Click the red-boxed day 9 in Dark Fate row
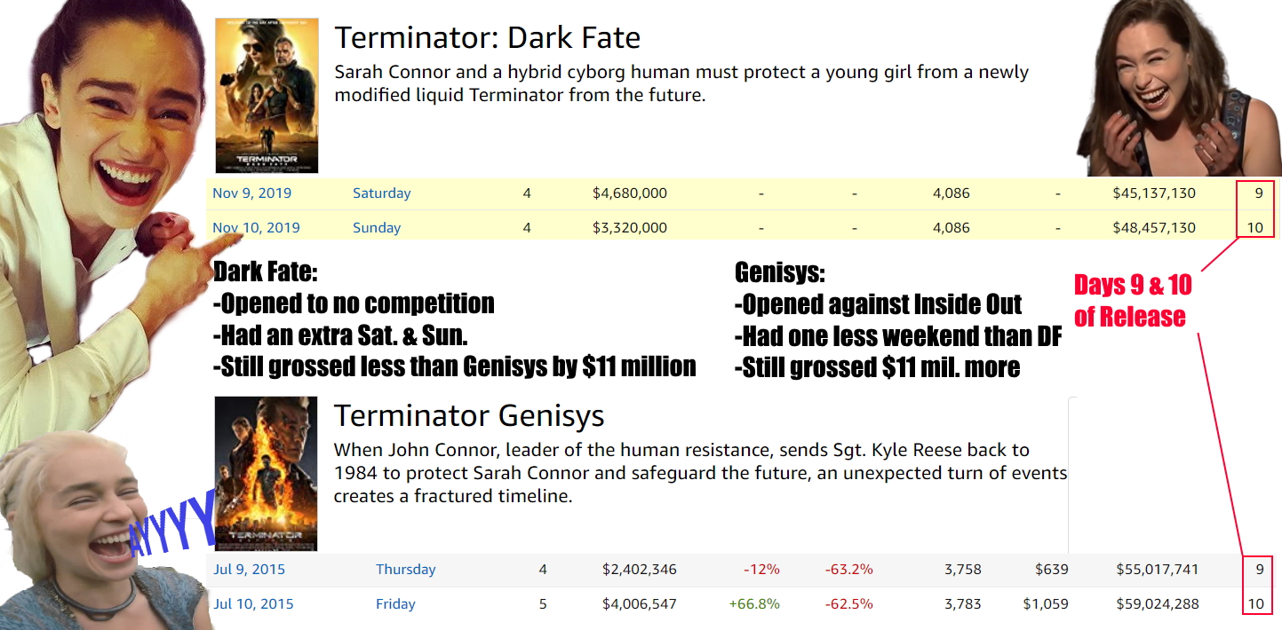 [x=1255, y=193]
